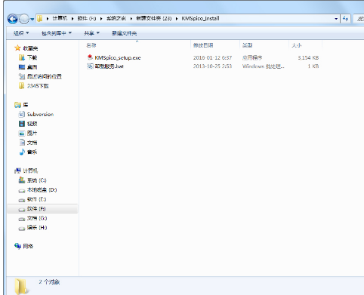Click the 图片 pictures library icon
Viewport: 364px width, 295px height.
pos(22,133)
